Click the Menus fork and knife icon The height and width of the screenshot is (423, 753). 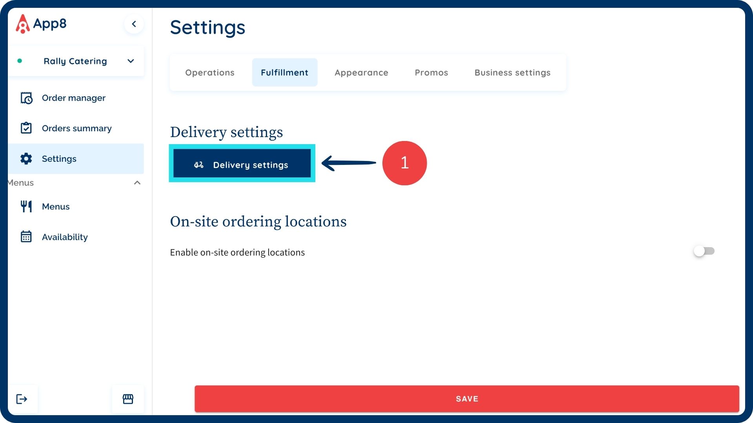coord(26,206)
